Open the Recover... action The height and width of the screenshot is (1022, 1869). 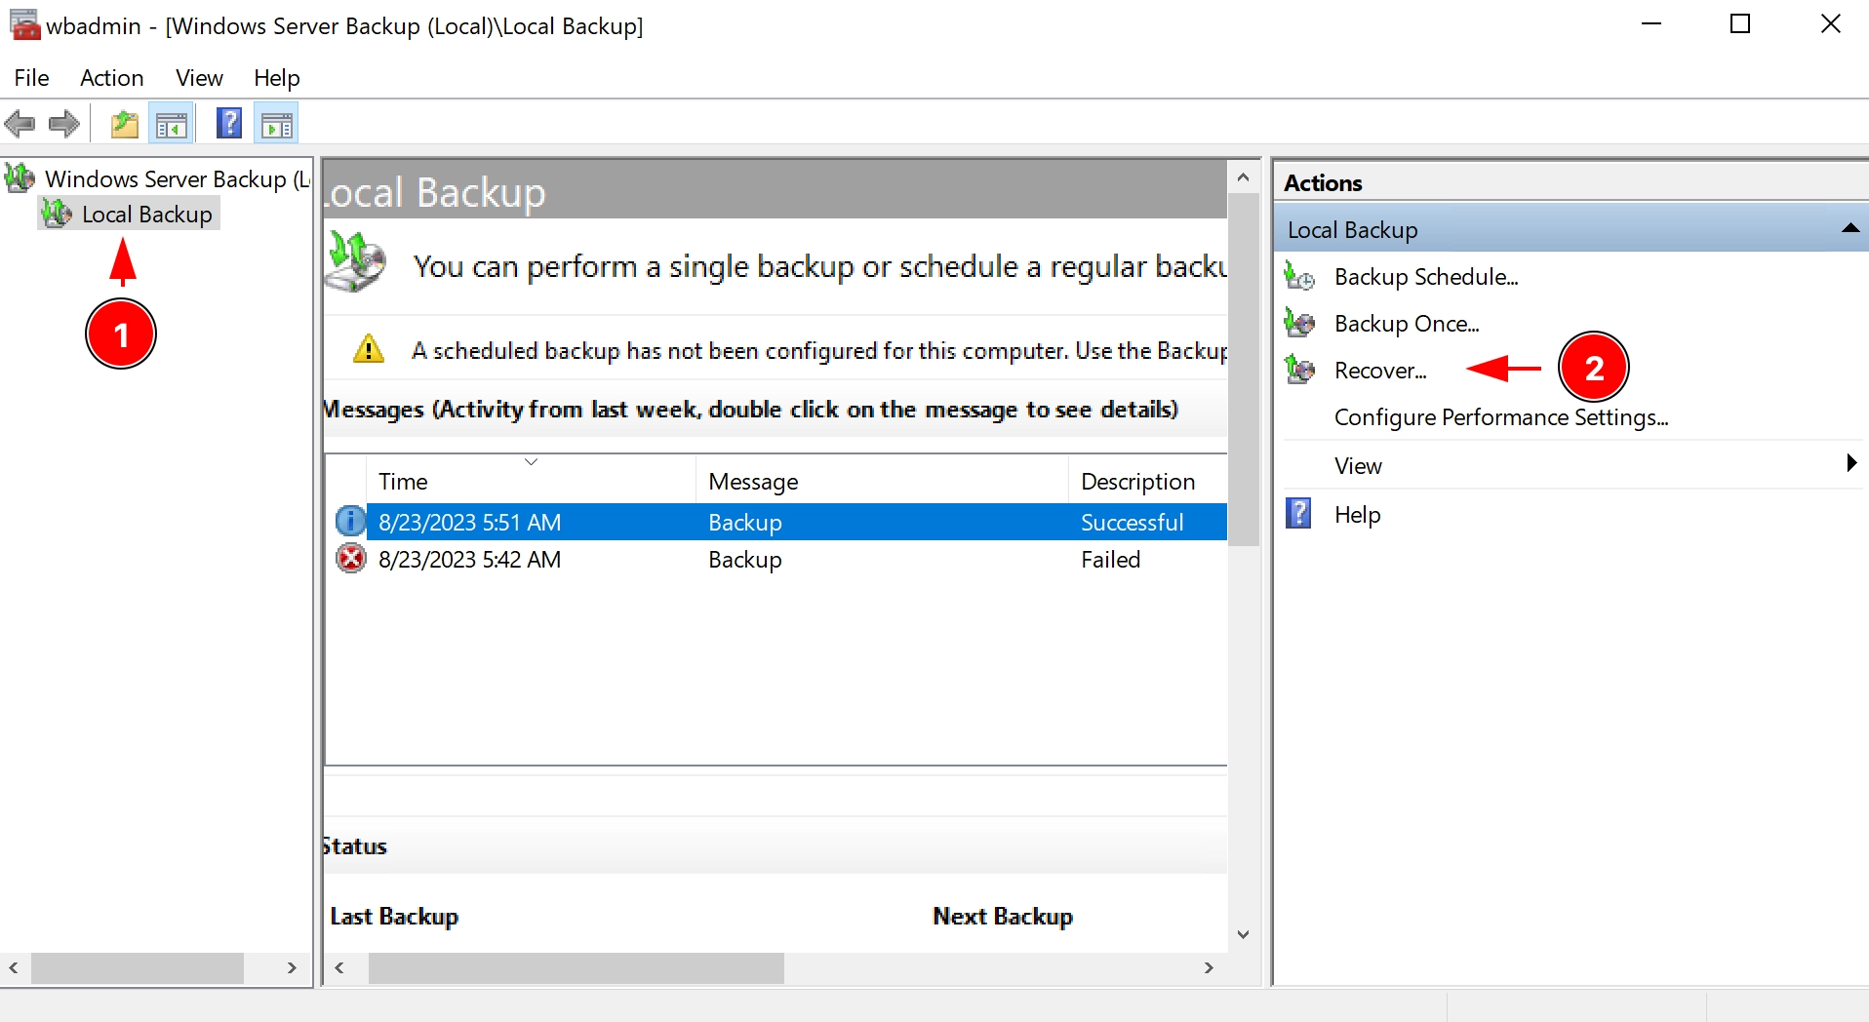(1379, 371)
